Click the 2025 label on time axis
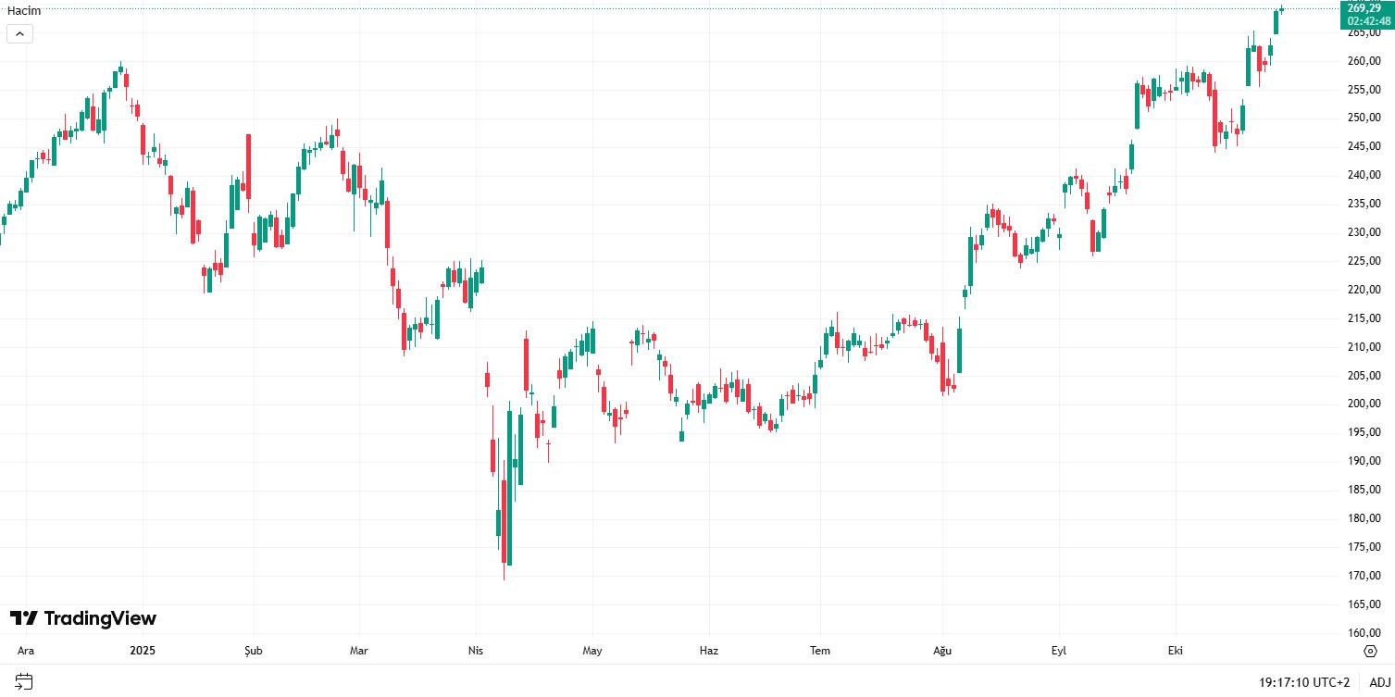 tap(143, 651)
